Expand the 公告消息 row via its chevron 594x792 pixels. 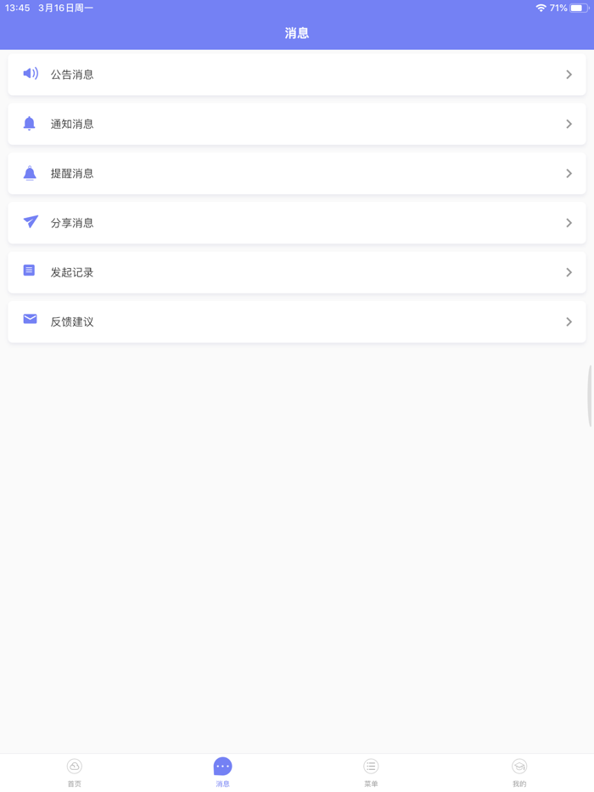pos(569,74)
